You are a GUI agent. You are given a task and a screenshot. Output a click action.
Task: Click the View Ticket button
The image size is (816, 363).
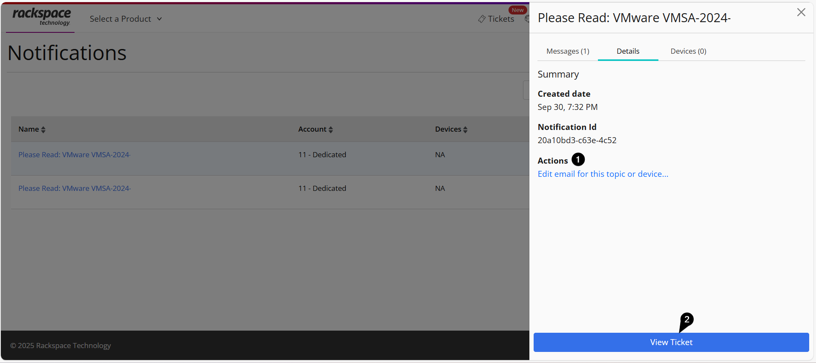point(671,342)
